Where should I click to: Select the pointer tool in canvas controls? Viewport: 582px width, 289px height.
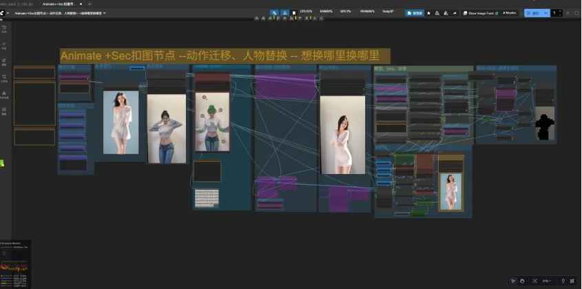[513, 281]
